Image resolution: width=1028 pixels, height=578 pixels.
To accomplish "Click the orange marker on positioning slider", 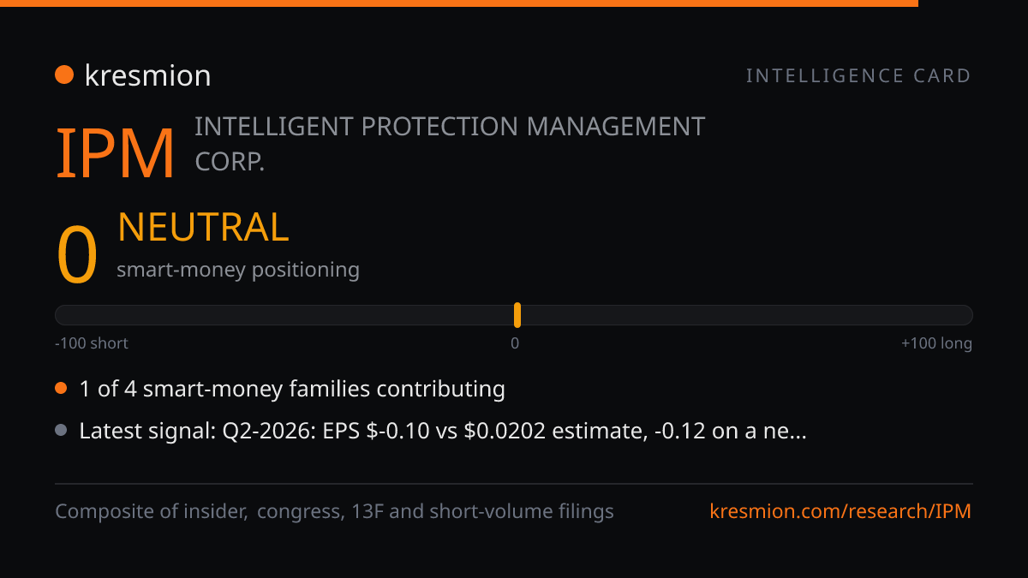I will 517,315.
